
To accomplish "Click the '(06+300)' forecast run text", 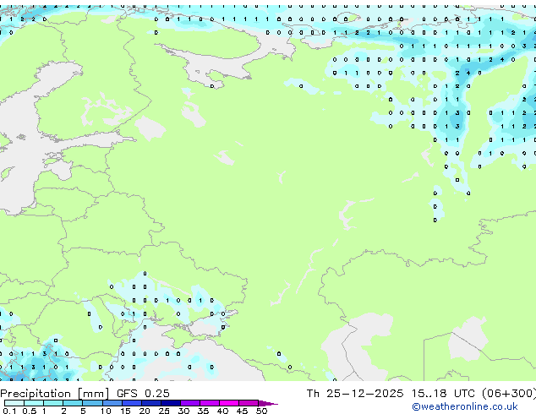I will pyautogui.click(x=509, y=394).
